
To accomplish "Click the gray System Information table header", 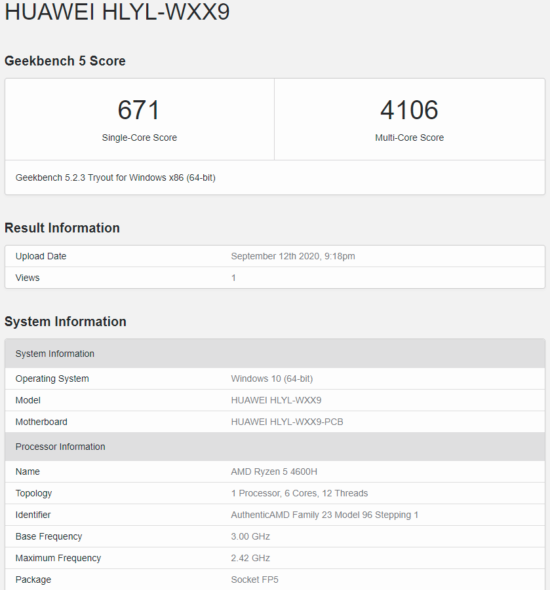I will click(275, 354).
